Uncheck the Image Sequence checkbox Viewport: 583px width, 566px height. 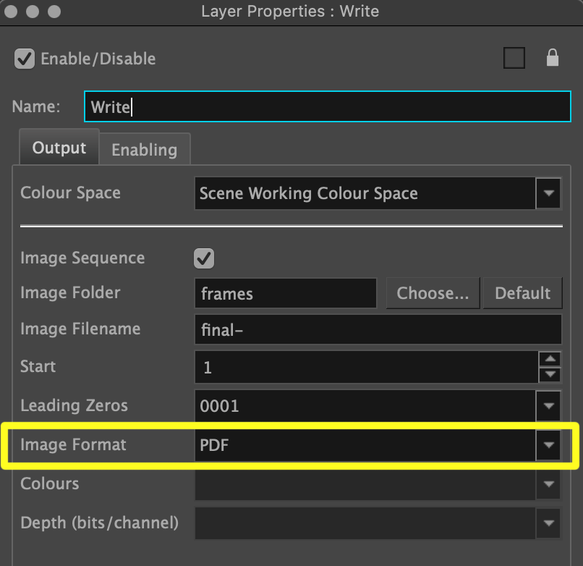205,258
